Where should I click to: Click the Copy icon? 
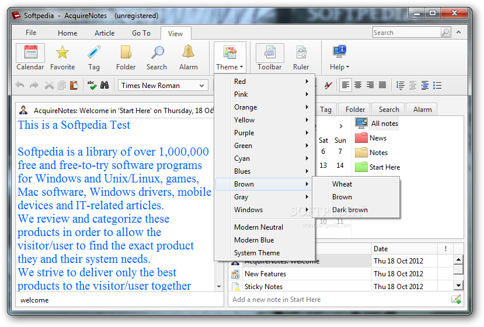pyautogui.click(x=62, y=85)
